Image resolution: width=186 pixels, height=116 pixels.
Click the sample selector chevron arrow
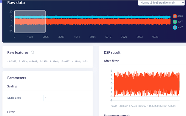(x=183, y=3)
